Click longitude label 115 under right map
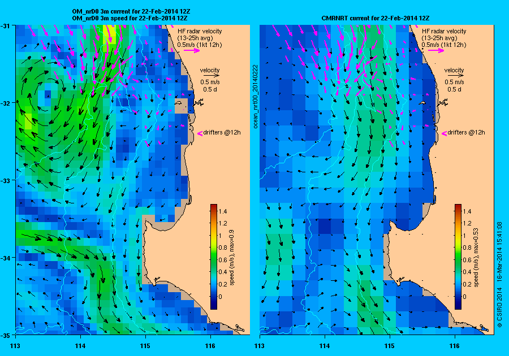Image resolution: width=509 pixels, height=356 pixels. [x=390, y=346]
